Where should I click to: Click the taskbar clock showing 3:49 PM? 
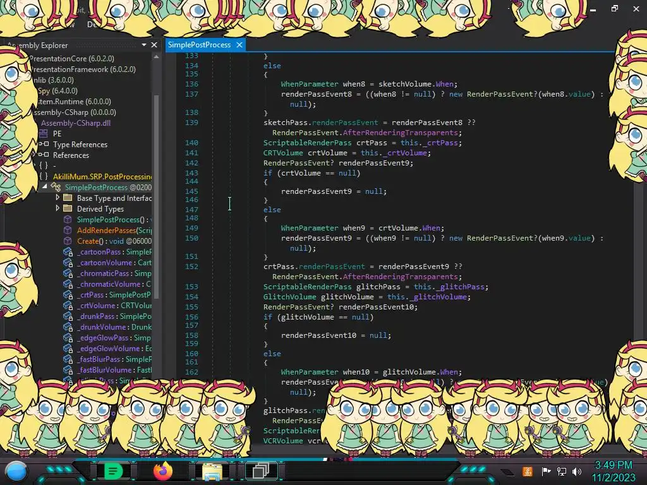(x=613, y=465)
